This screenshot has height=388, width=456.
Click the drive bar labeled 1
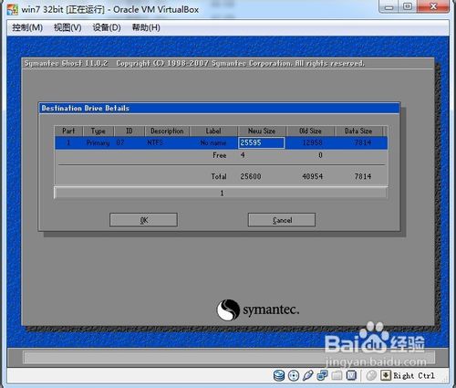click(x=221, y=193)
